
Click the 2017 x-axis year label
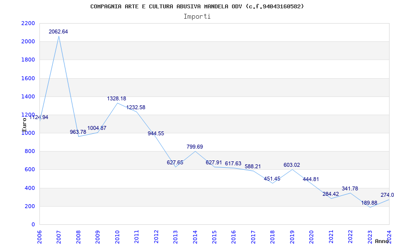[253, 237]
